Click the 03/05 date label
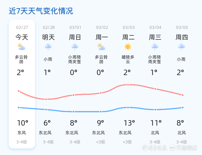This screenshot has width=202, height=155. click(182, 28)
